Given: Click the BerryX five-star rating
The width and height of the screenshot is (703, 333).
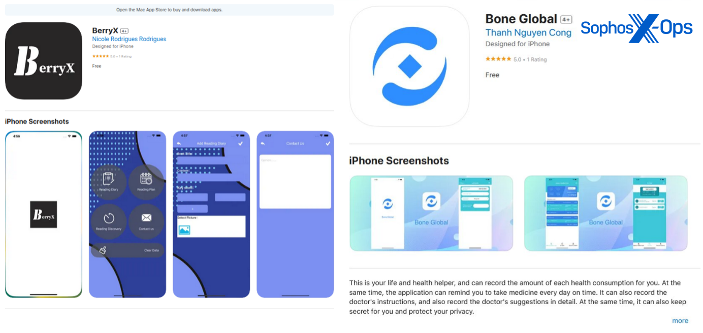Looking at the screenshot, I should [100, 56].
